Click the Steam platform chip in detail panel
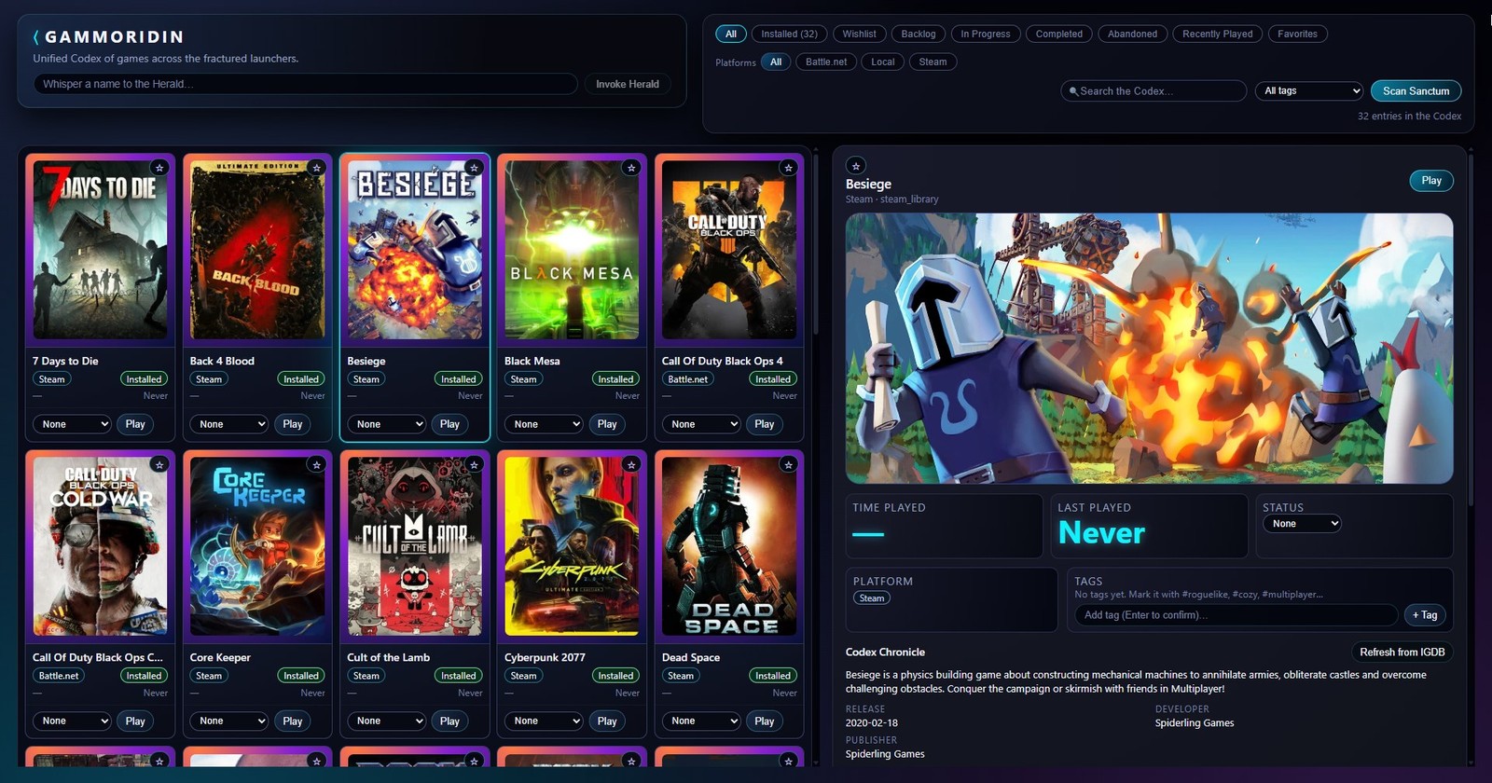Image resolution: width=1492 pixels, height=783 pixels. pos(872,598)
